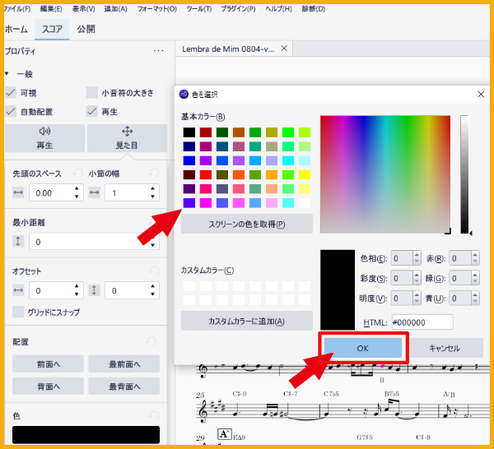Collapse the 一般 section
Screen dimensions: 494x449
(x=7, y=74)
